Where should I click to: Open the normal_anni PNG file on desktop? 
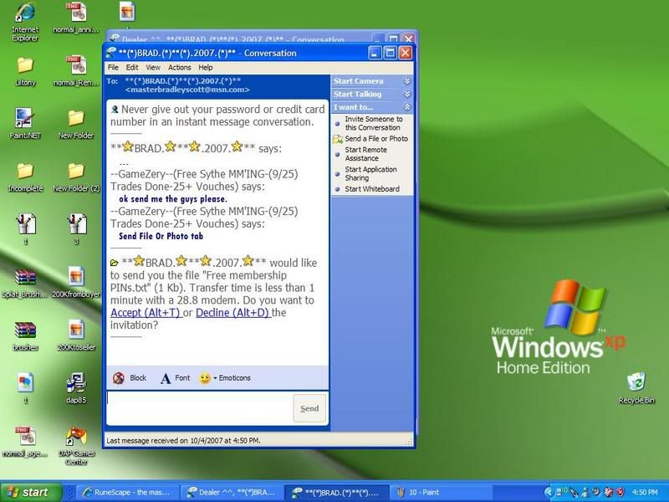click(76, 18)
